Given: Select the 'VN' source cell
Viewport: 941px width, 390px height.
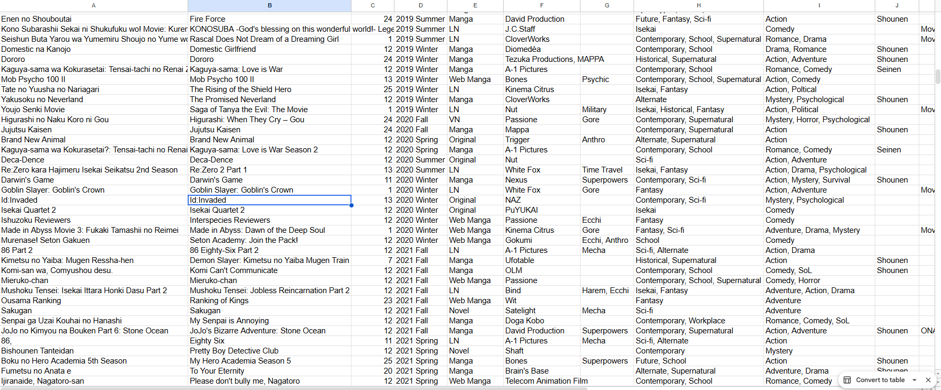Looking at the screenshot, I should [475, 120].
